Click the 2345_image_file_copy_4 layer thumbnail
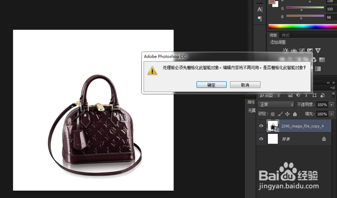The image size is (337, 198). click(x=273, y=126)
